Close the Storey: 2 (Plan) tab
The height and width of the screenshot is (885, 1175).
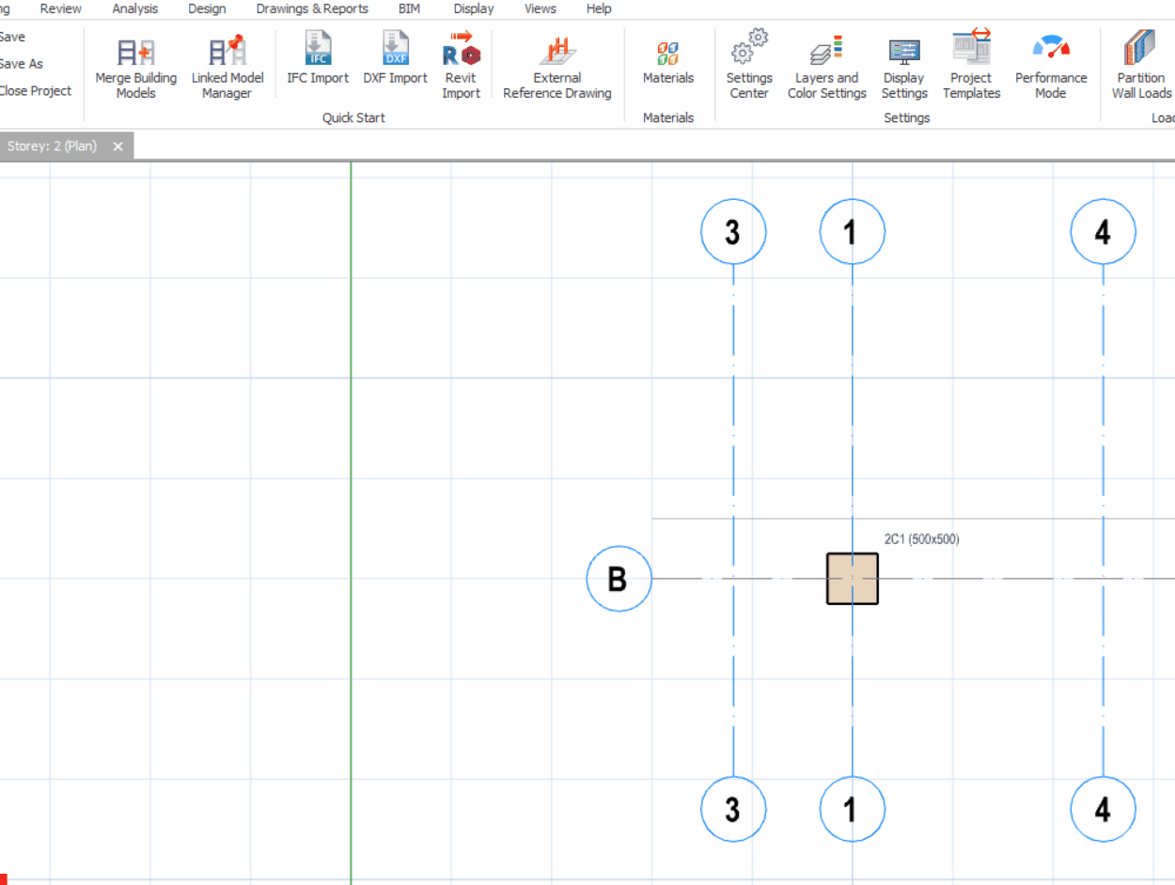click(118, 147)
